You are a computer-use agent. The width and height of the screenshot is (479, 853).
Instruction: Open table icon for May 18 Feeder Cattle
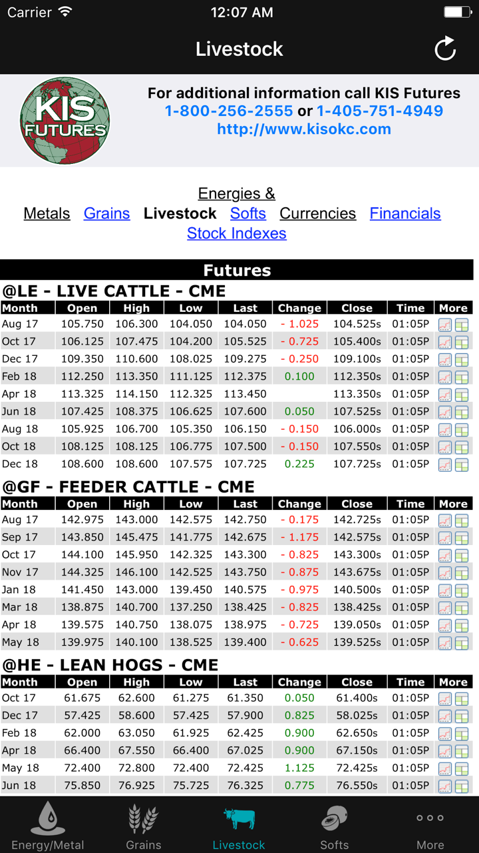tap(462, 643)
